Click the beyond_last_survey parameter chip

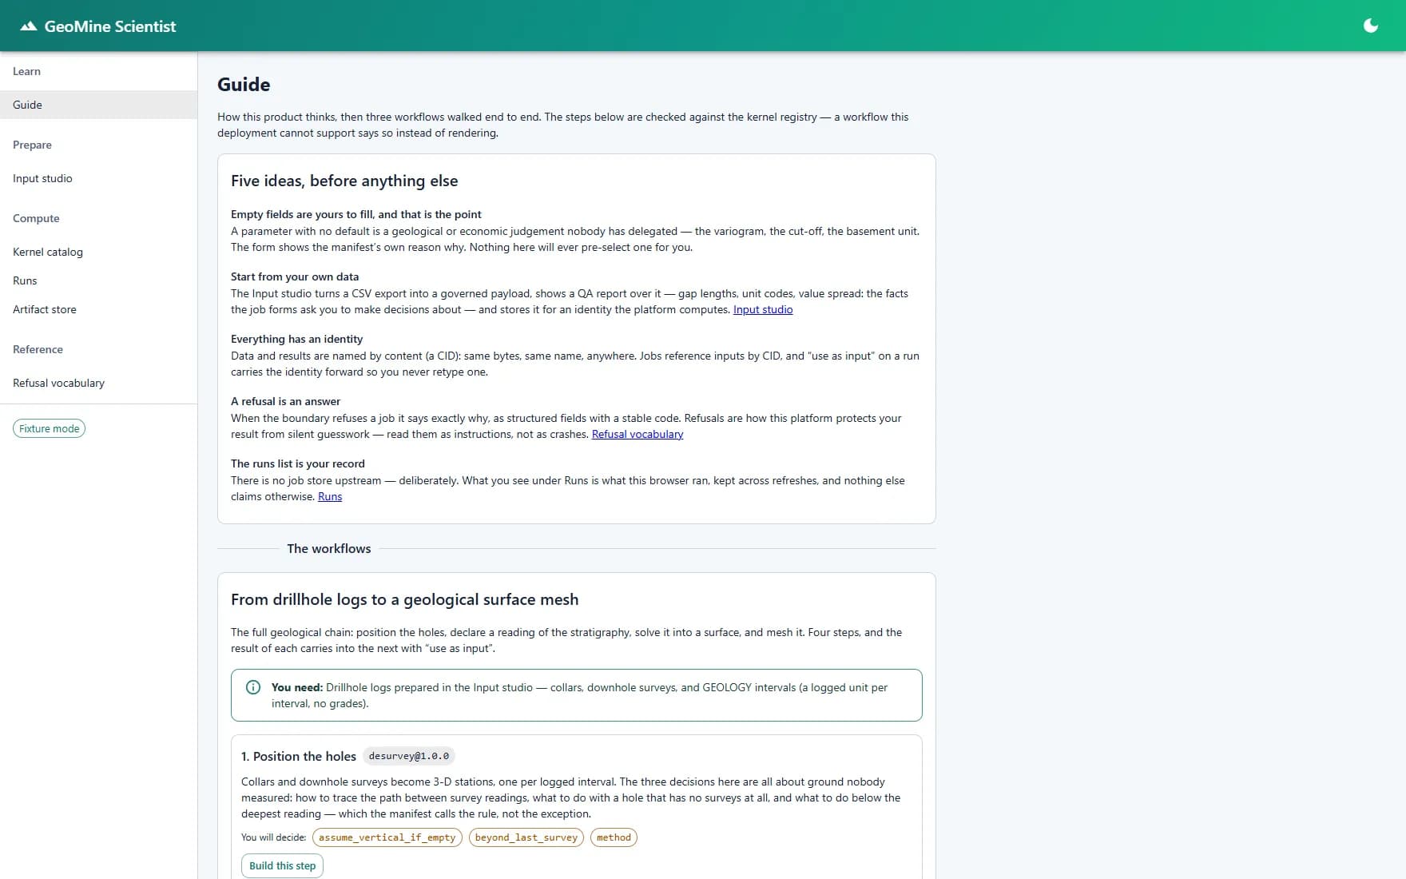point(526,837)
